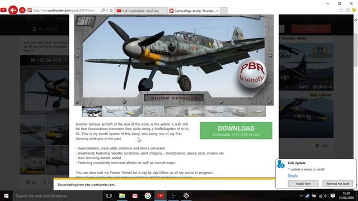358x201 pixels.
Task: Select the fourth gallery thumbnail
Action: (153, 111)
